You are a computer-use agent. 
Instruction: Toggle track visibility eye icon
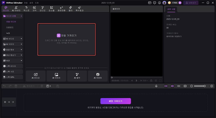9,102
